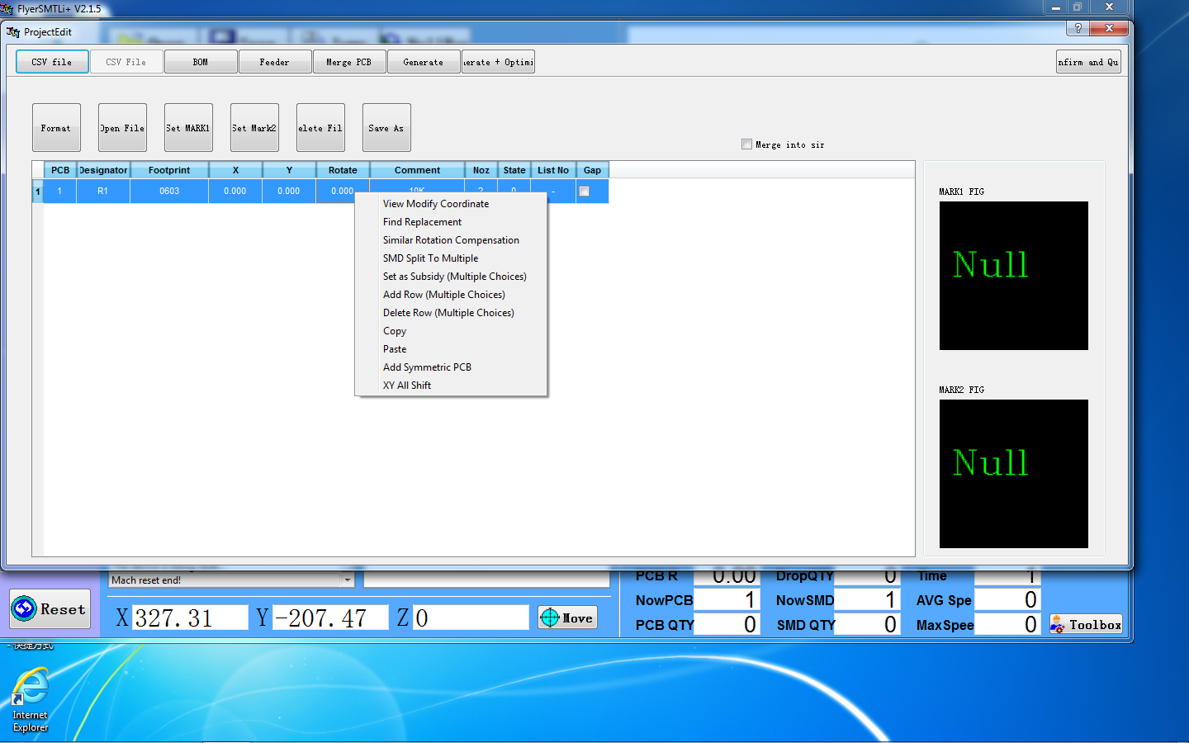The width and height of the screenshot is (1189, 743).
Task: Click the Rotate column header
Action: click(x=343, y=170)
